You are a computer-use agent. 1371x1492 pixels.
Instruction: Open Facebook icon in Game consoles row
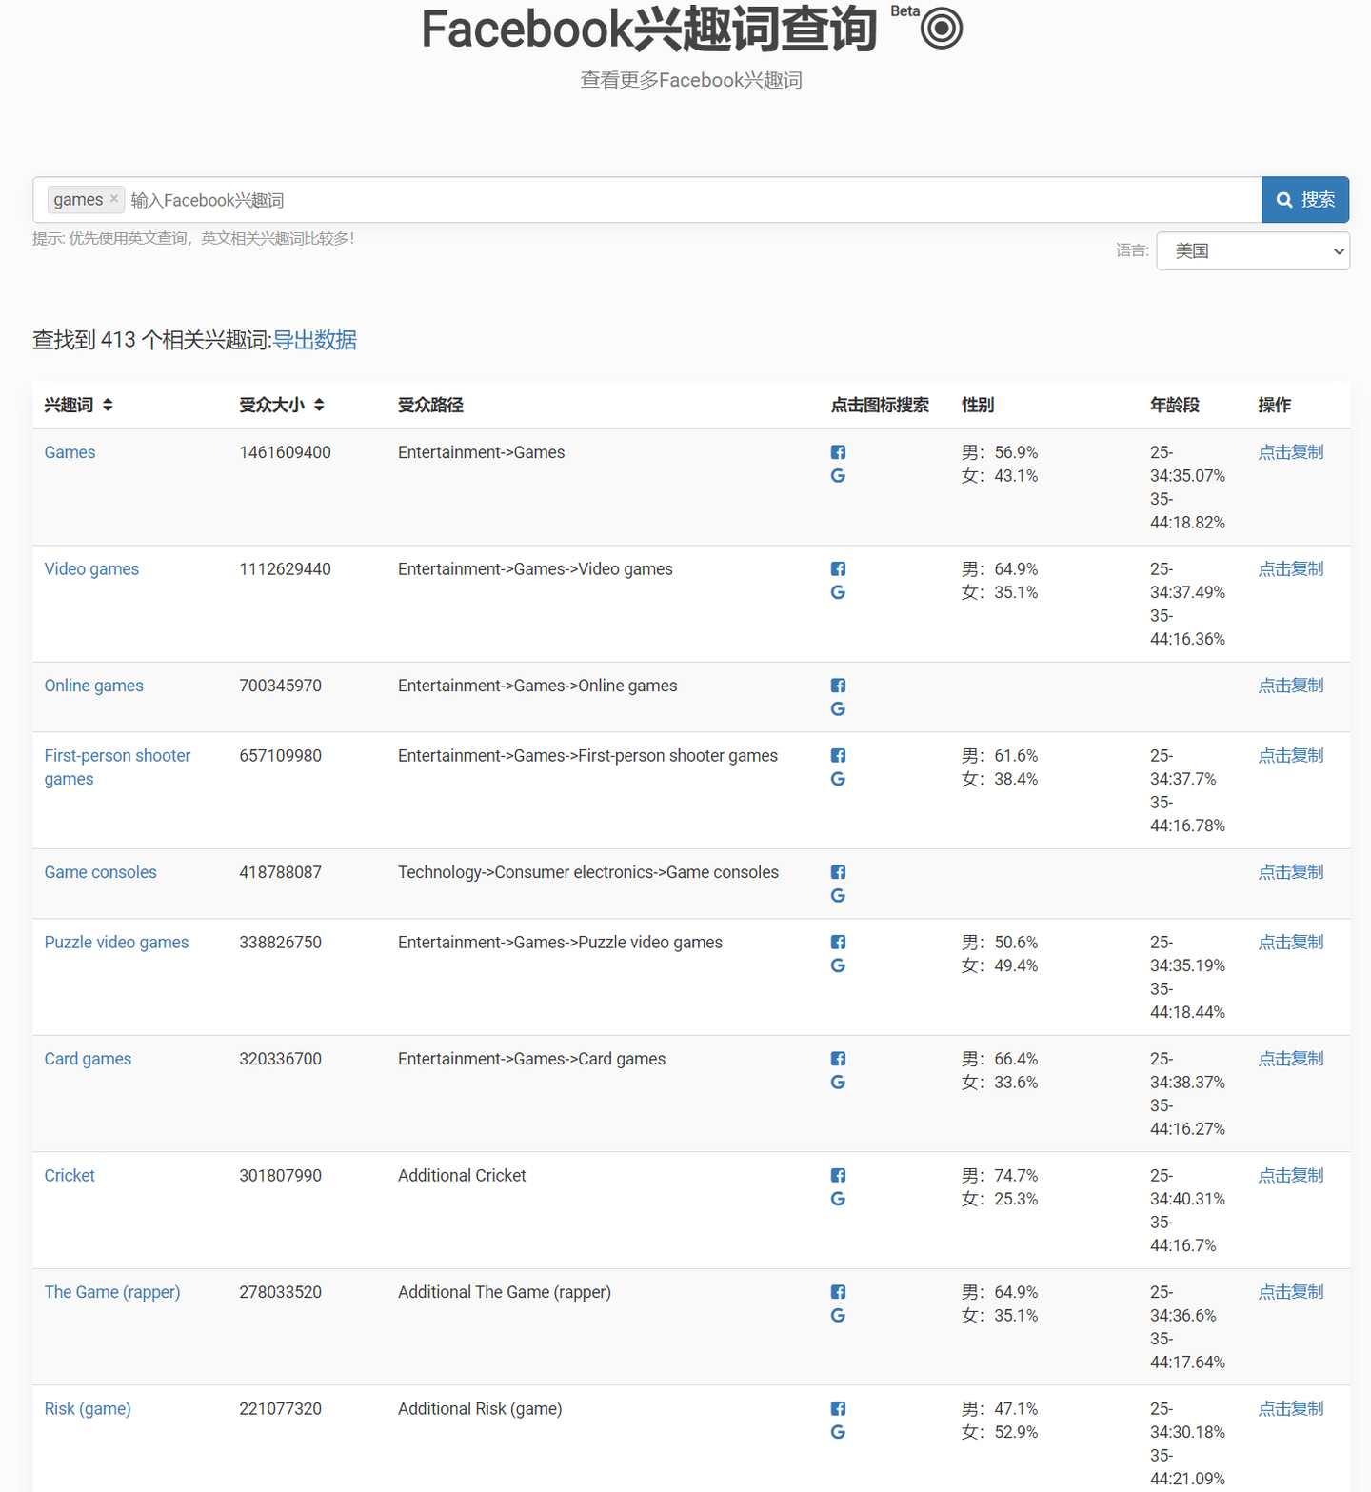pos(838,872)
